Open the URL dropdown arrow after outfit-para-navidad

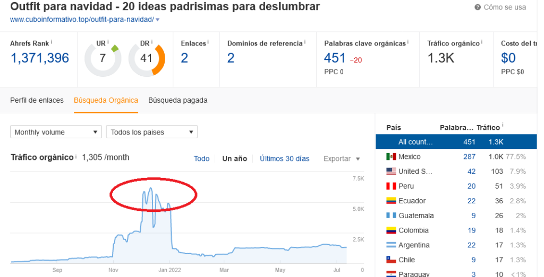[157, 20]
